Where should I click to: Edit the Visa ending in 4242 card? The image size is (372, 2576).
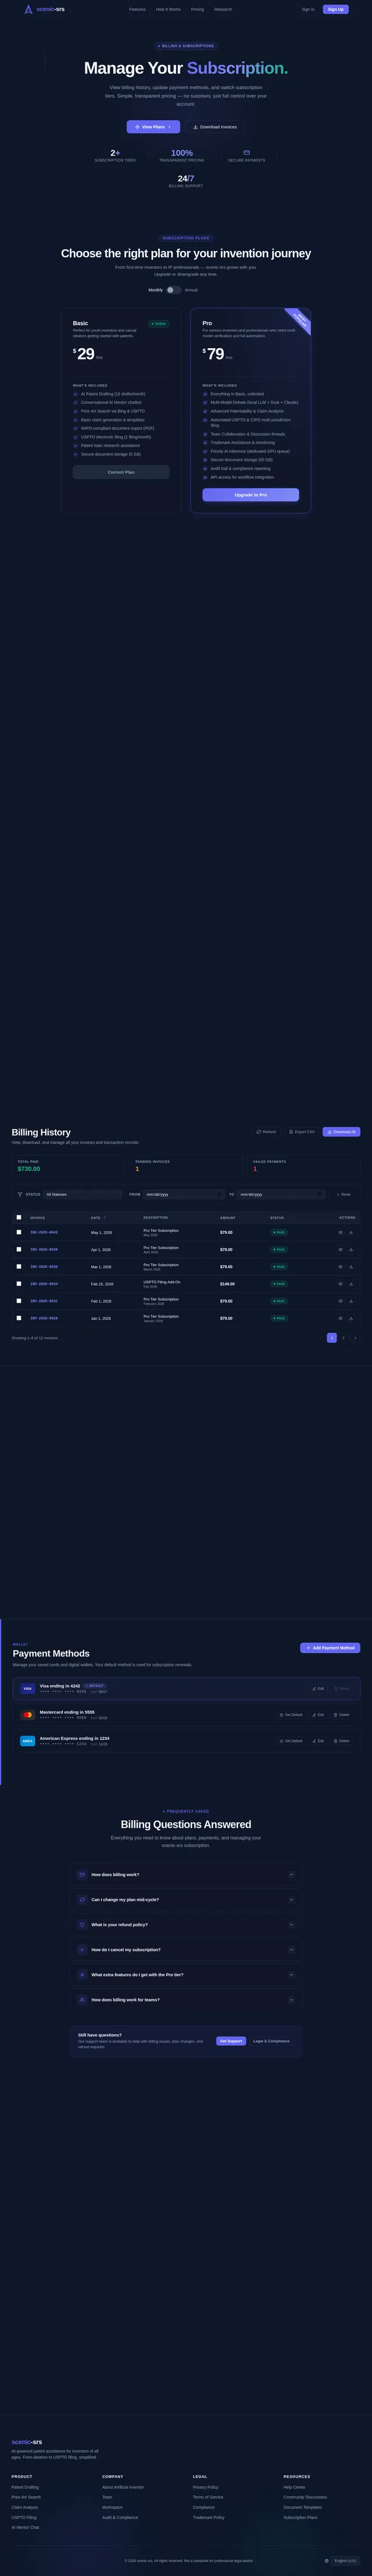coord(318,1689)
